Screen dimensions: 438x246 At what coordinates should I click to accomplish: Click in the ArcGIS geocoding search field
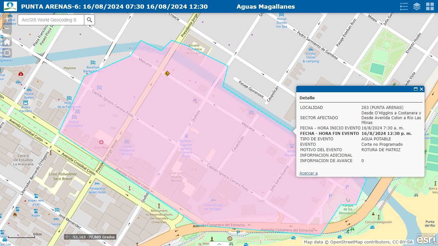pyautogui.click(x=51, y=20)
